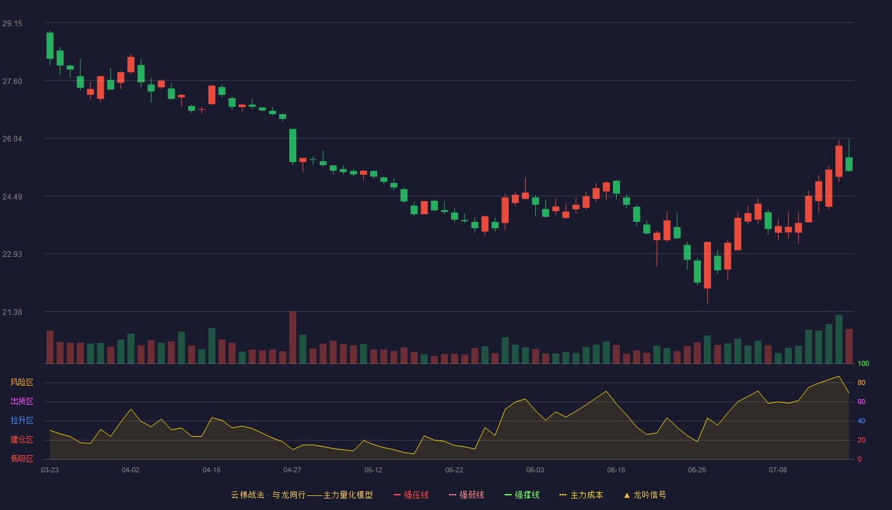
Task: Select the 出货区 zone label
Action: click(22, 402)
